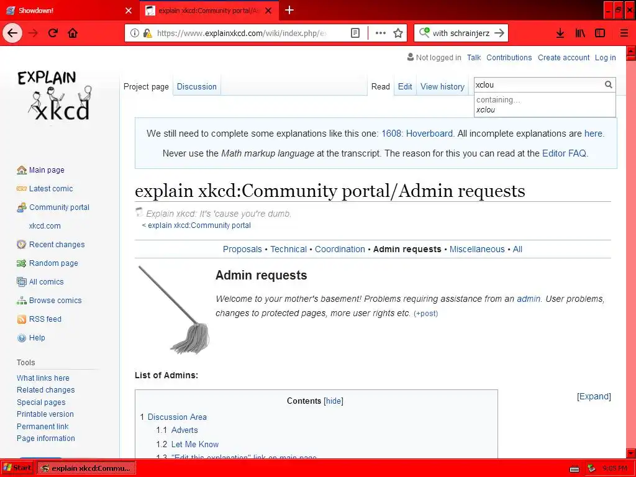Go to the Miscellaneous section link
Image resolution: width=636 pixels, height=477 pixels.
click(477, 249)
